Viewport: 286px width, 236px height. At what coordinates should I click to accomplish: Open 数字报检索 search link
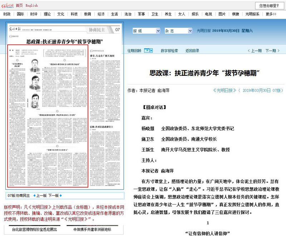pos(169,51)
